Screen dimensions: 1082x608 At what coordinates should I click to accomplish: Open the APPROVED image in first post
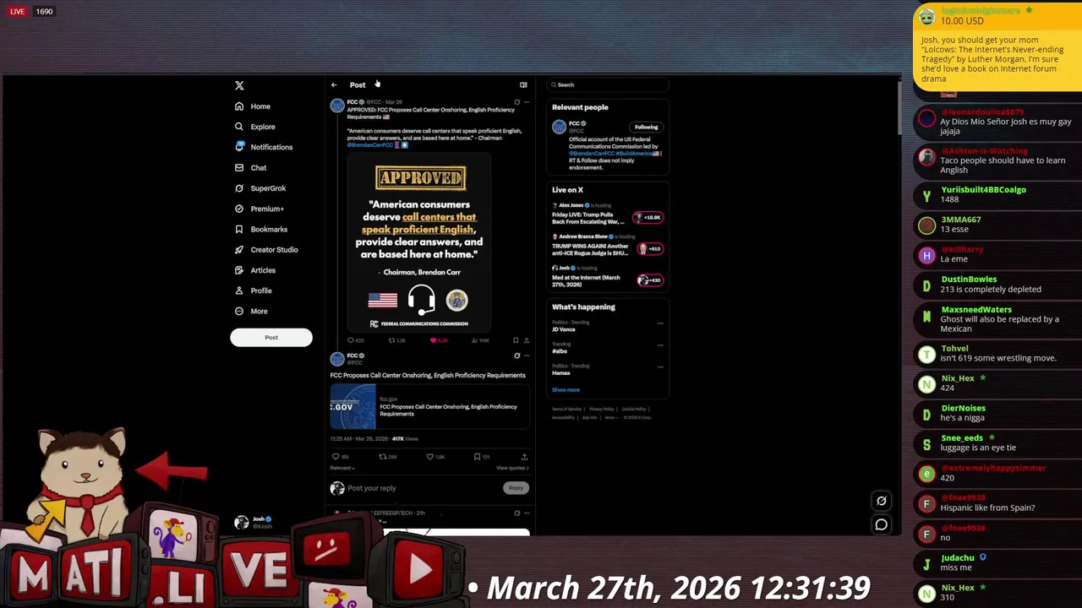[x=421, y=242]
